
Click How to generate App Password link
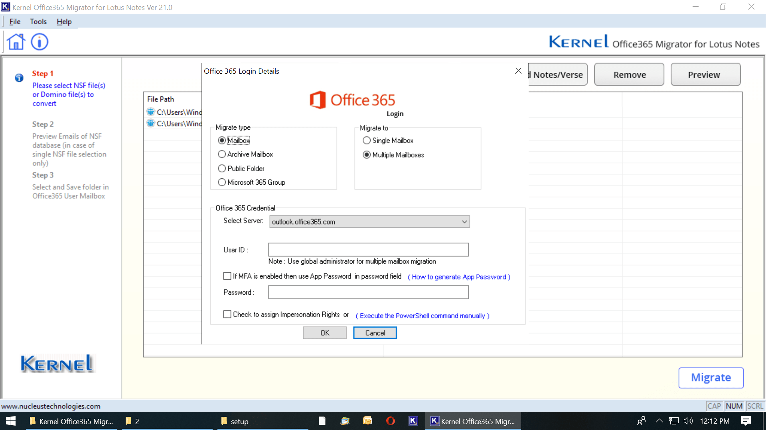tap(460, 277)
